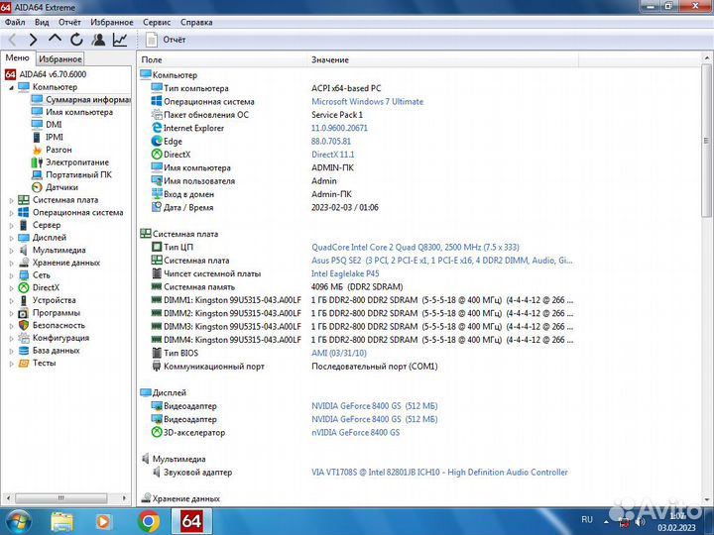714x535 pixels.
Task: Select the Программы icon in the tree
Action: coord(24,313)
